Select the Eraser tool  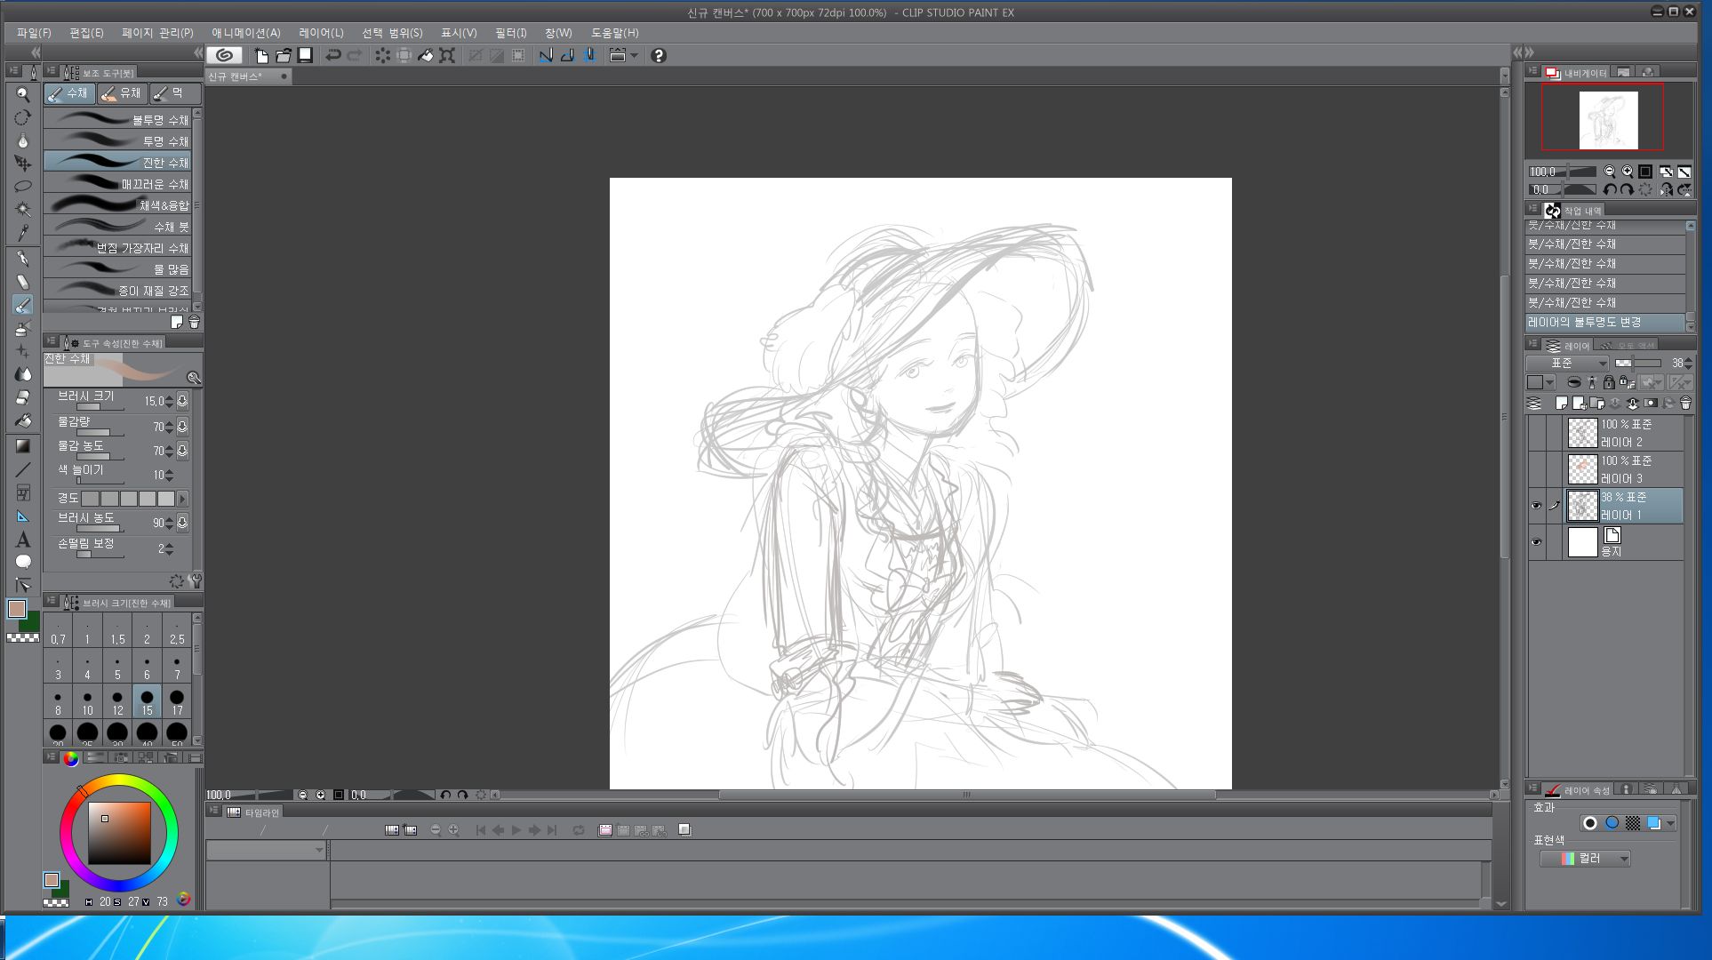(x=23, y=397)
